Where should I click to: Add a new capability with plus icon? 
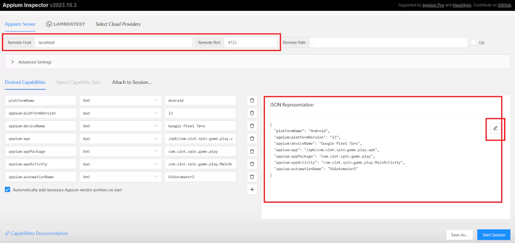click(x=252, y=190)
